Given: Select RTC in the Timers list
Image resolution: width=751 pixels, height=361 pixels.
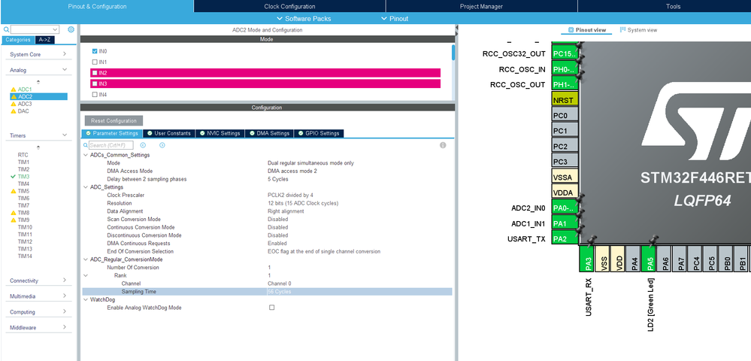Looking at the screenshot, I should [23, 155].
